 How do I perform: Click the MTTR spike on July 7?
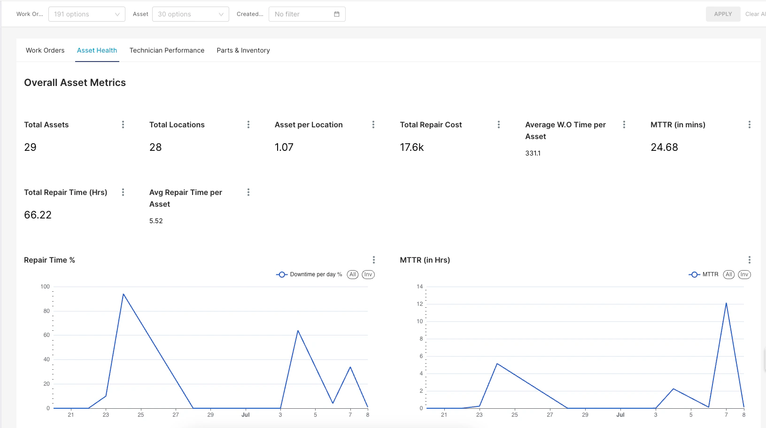coord(726,304)
